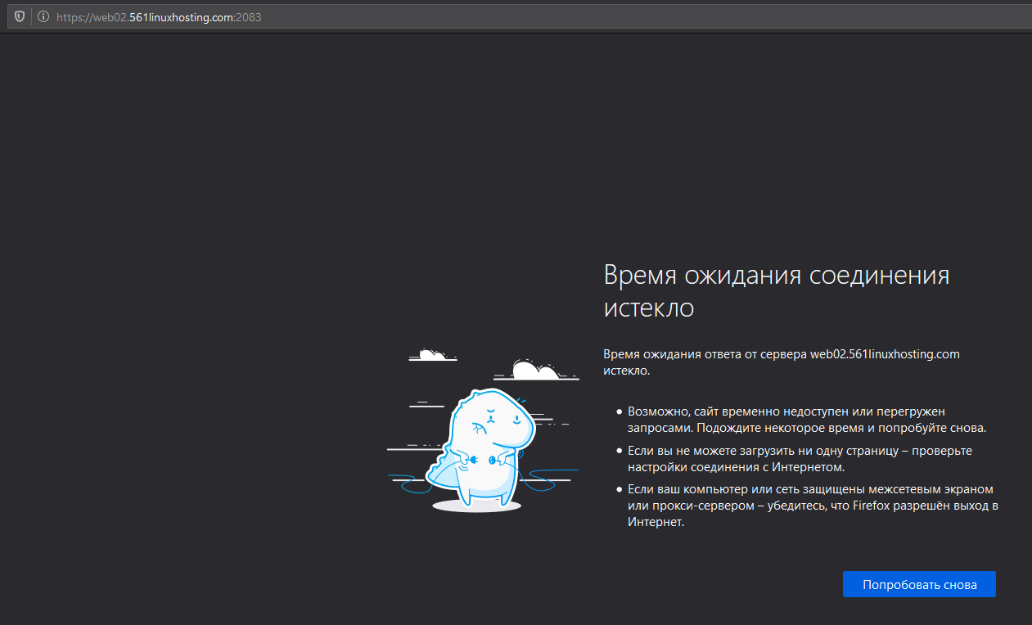Image resolution: width=1032 pixels, height=625 pixels.
Task: Click the larger cloud on the right
Action: coord(538,371)
